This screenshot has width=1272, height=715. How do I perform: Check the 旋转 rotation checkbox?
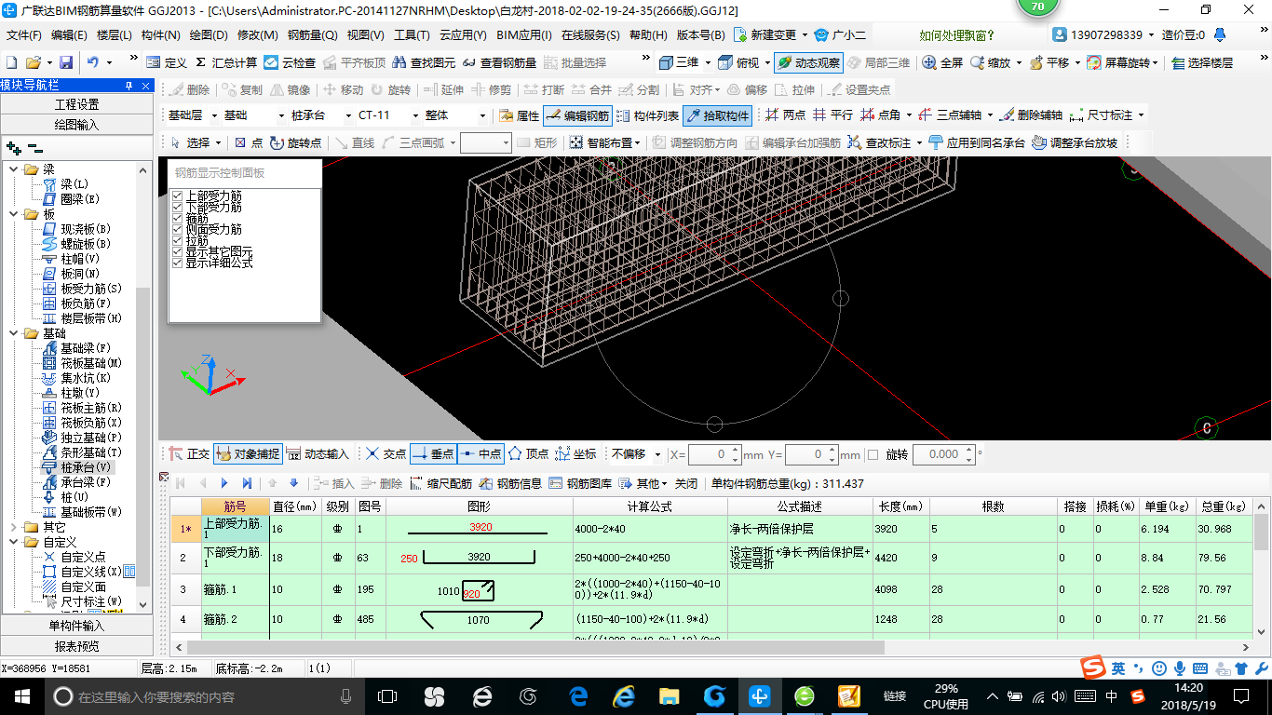click(873, 454)
